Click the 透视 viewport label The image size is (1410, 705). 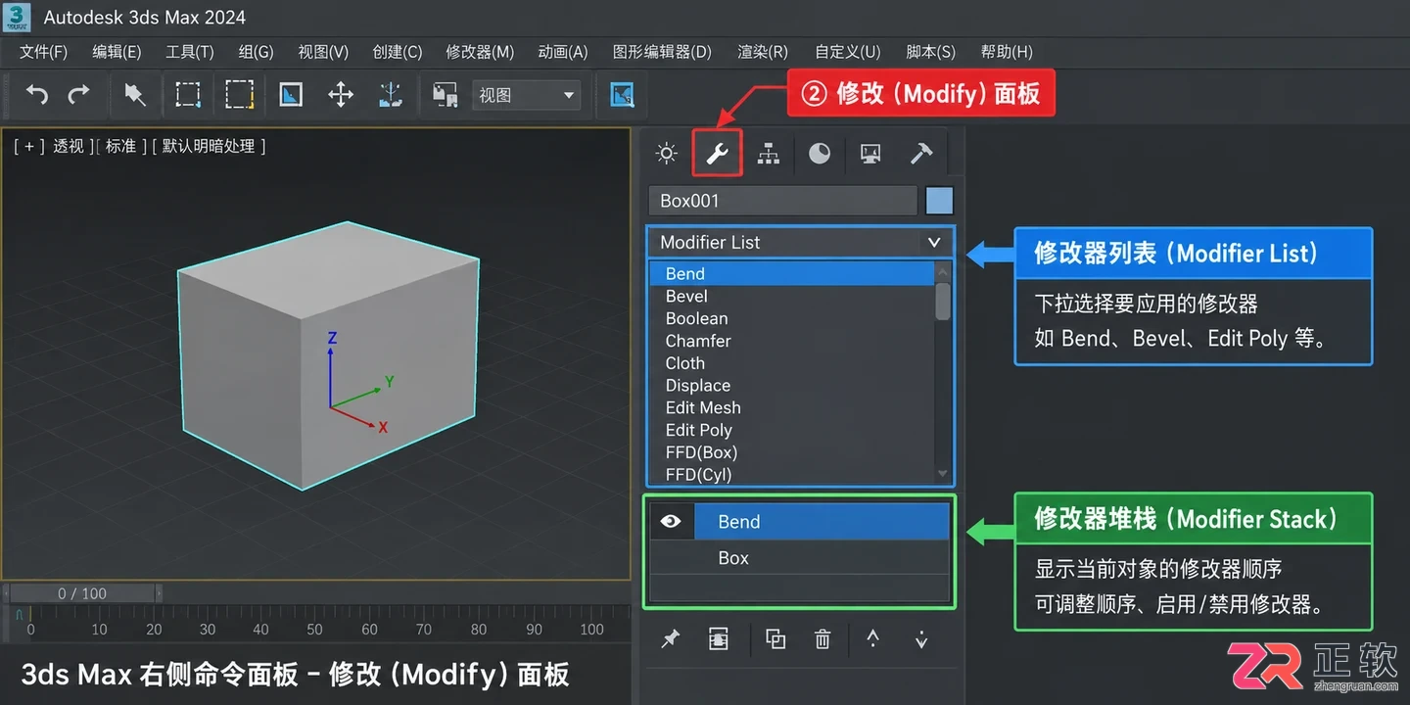click(x=69, y=146)
